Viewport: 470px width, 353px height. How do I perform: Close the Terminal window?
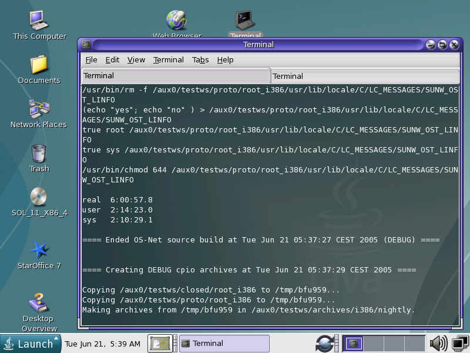coord(454,45)
